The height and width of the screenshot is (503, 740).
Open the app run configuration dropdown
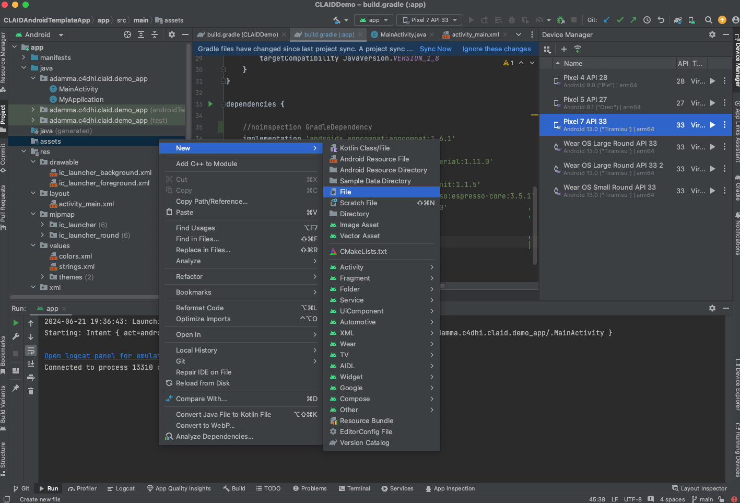[373, 20]
